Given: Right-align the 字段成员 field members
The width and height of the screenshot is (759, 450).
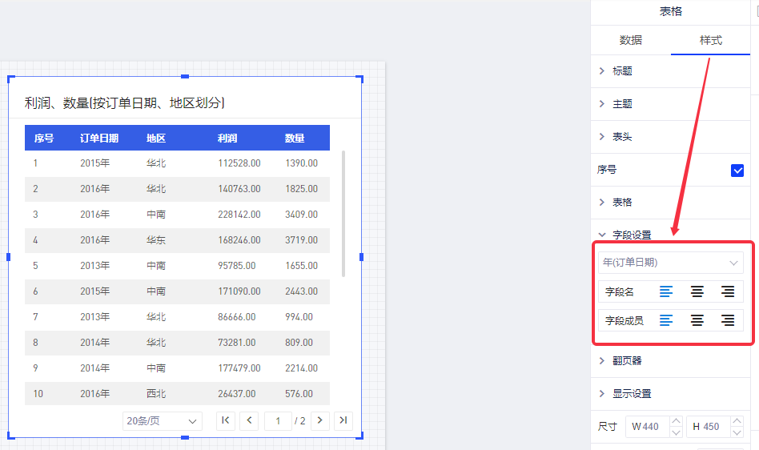Looking at the screenshot, I should point(728,320).
